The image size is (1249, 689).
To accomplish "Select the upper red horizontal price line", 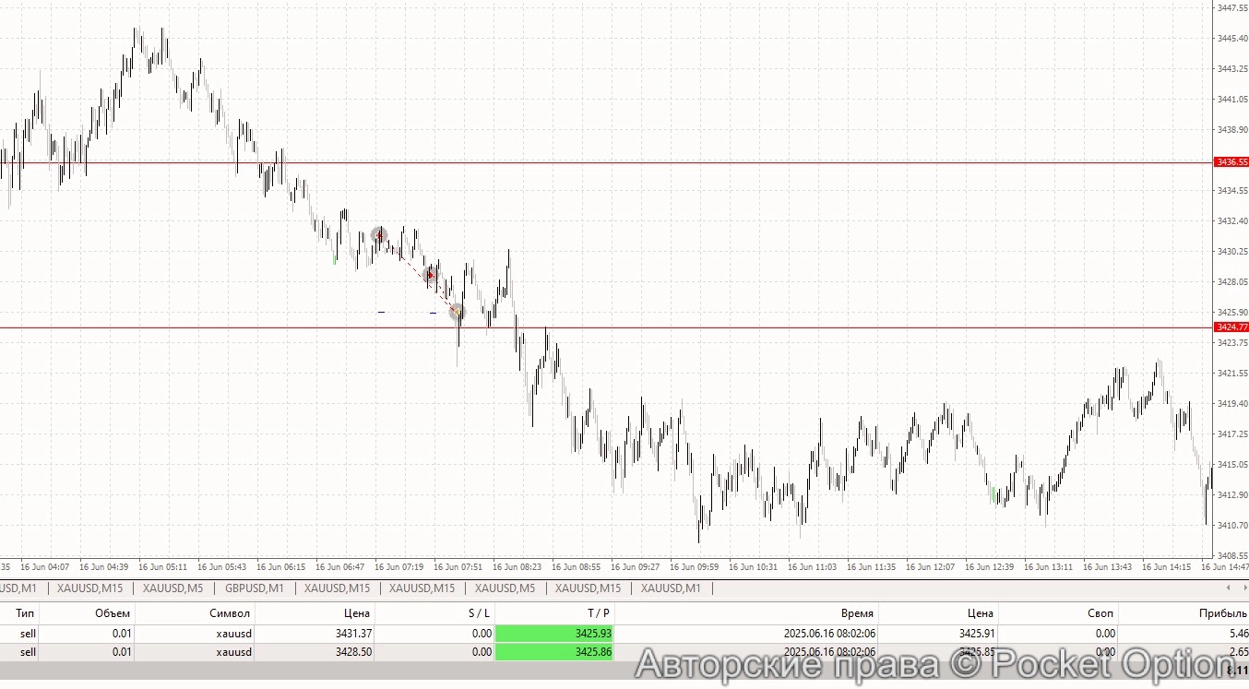I will 646,161.
